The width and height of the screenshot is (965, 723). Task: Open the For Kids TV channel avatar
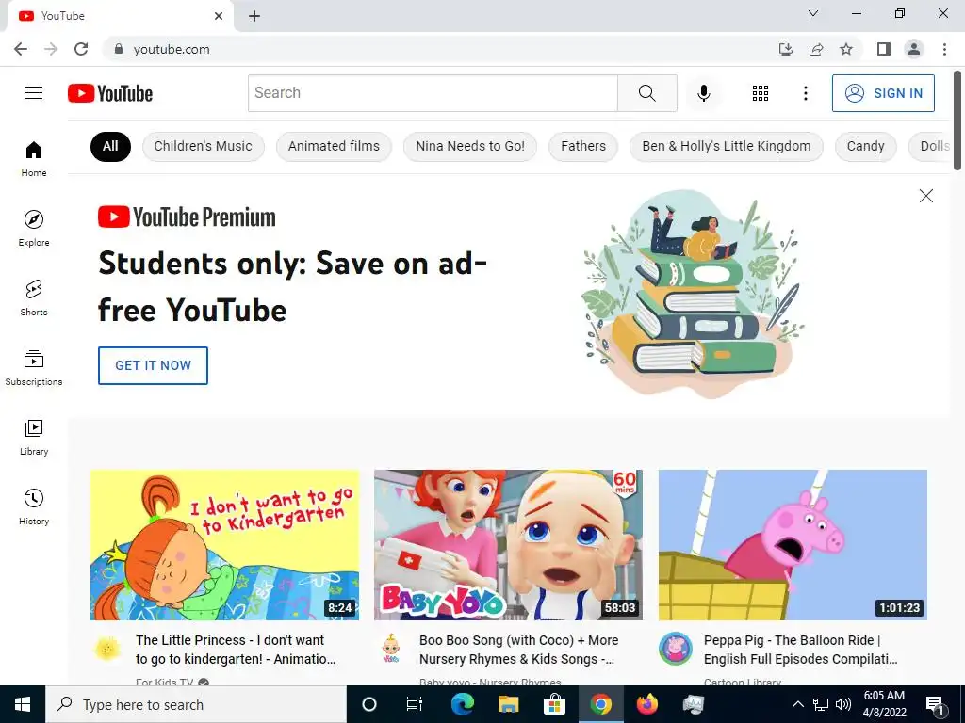(107, 649)
